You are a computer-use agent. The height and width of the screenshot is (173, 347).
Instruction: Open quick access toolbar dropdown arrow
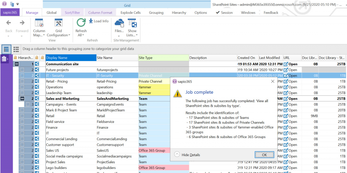tap(17, 4)
